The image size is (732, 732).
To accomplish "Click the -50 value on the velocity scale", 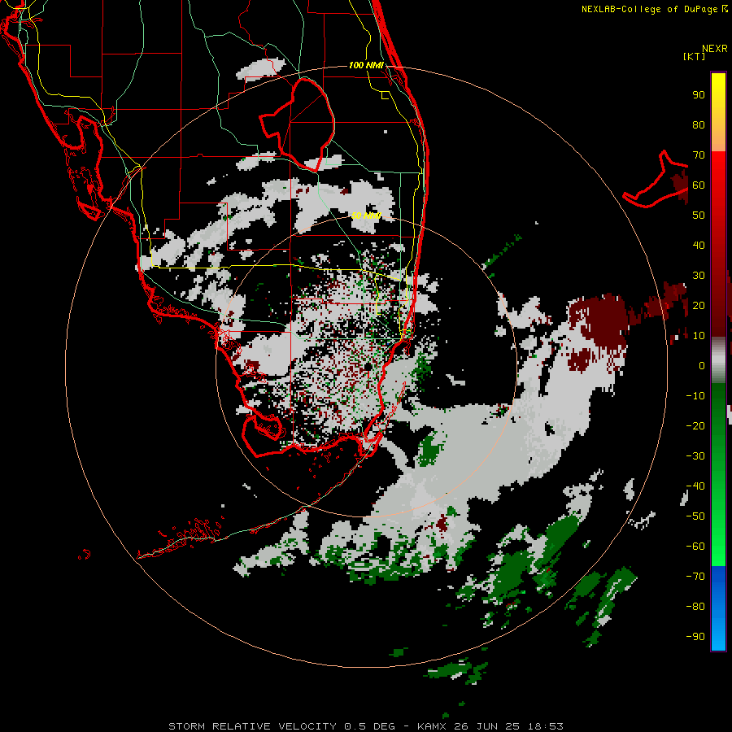I will point(695,516).
